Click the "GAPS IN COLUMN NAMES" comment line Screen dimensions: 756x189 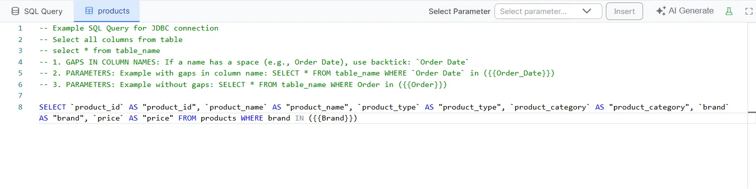[x=254, y=62]
